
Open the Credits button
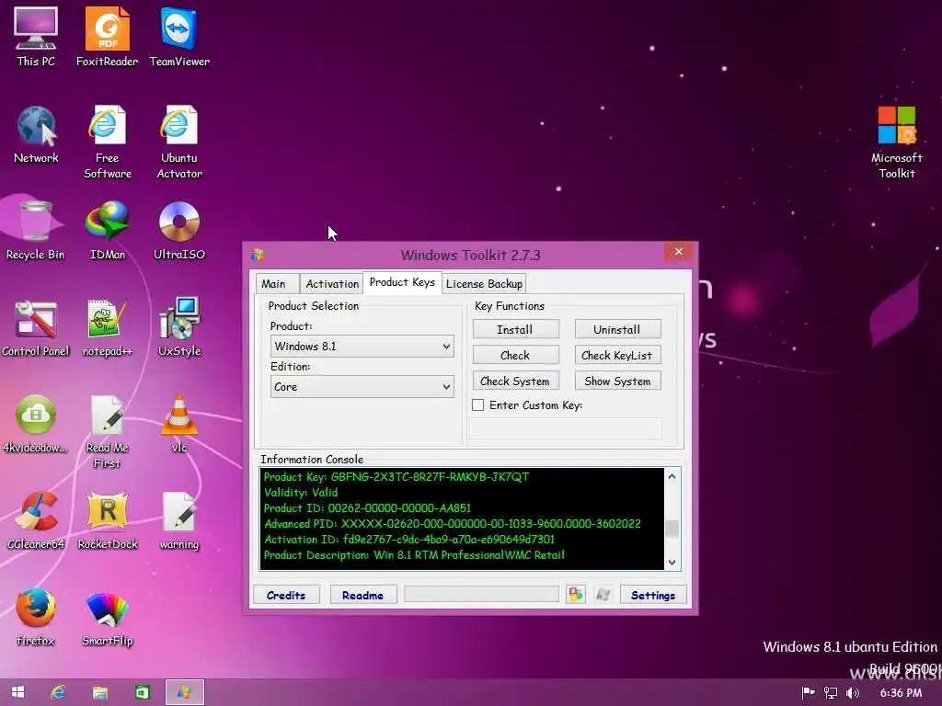tap(286, 595)
